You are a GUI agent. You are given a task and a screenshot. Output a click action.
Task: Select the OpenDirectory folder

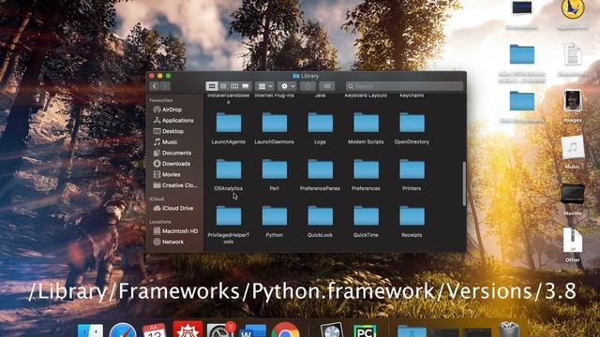[412, 123]
